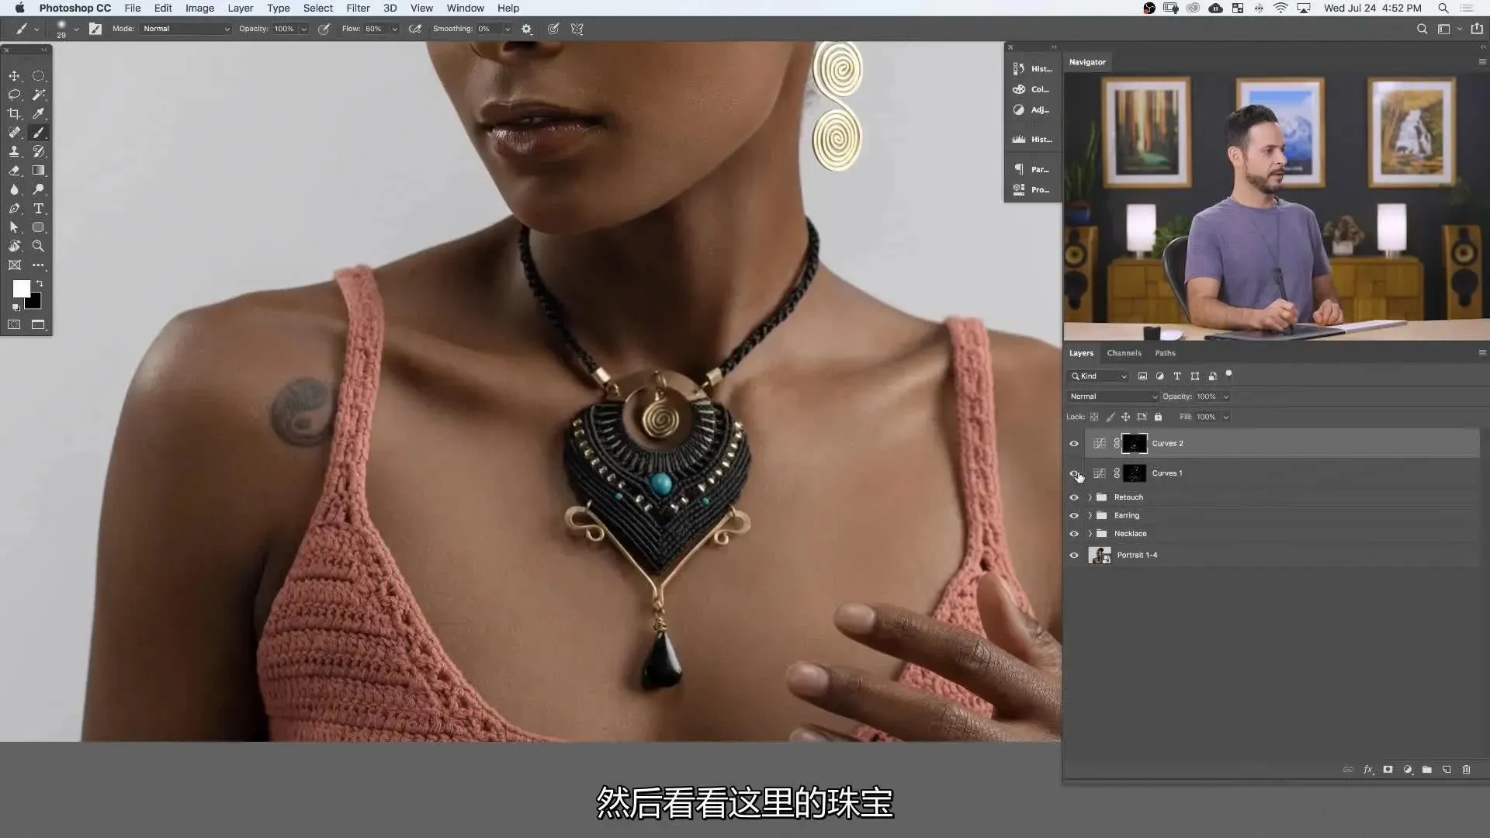Select the Crop tool

click(x=14, y=114)
